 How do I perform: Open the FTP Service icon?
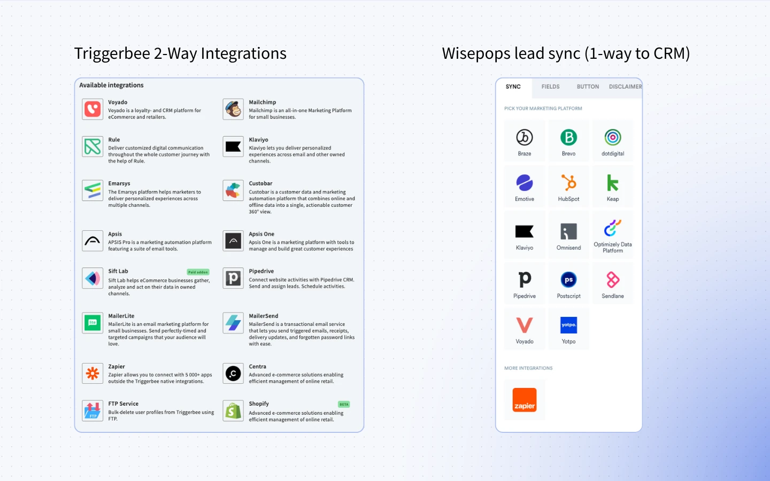[x=93, y=411]
